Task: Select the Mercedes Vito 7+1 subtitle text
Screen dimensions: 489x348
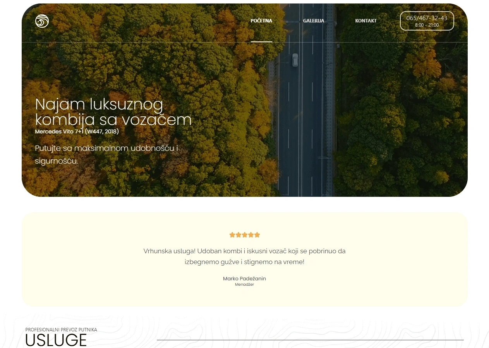Action: [x=77, y=131]
